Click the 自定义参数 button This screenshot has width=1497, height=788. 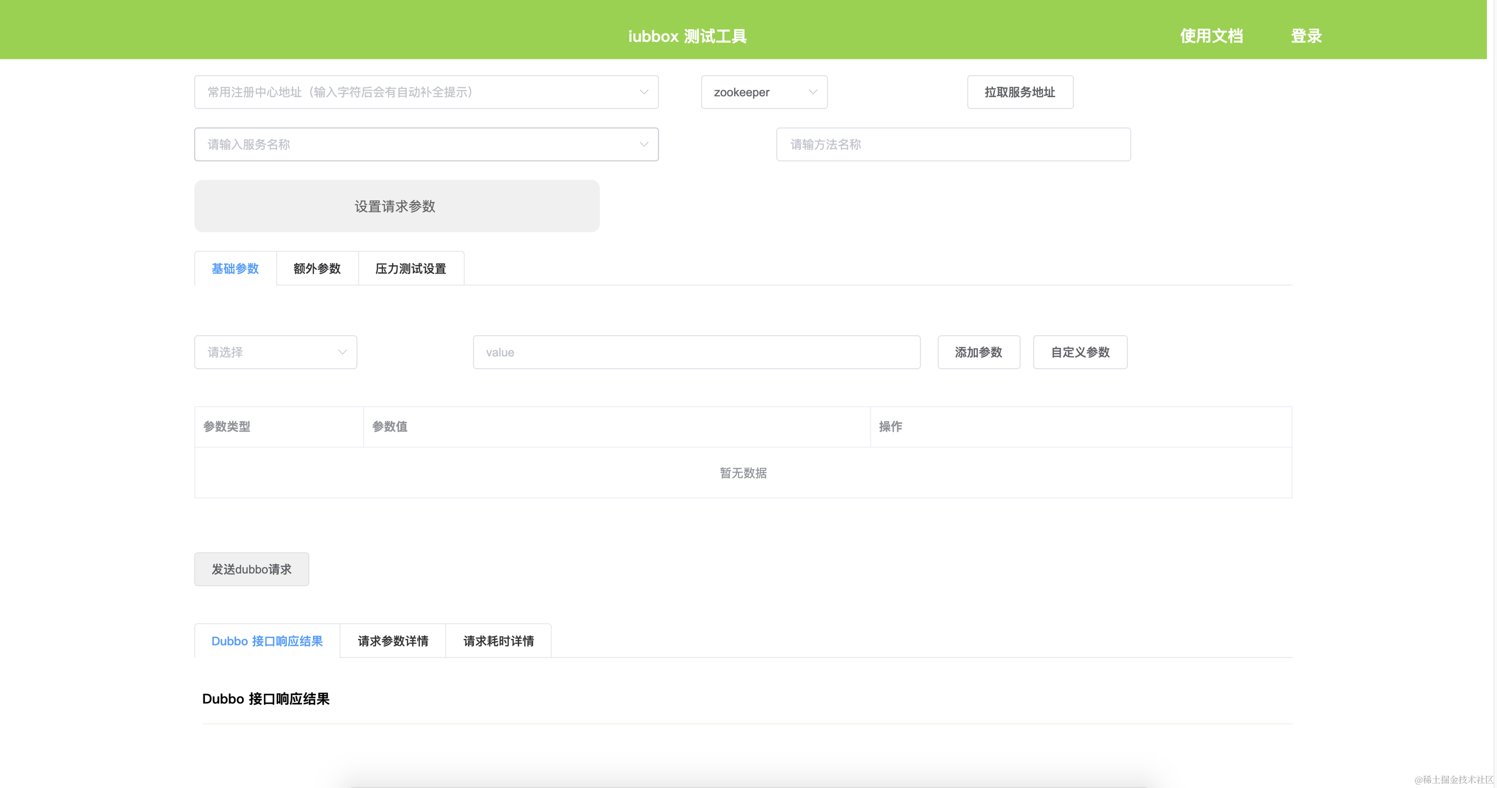(1080, 351)
